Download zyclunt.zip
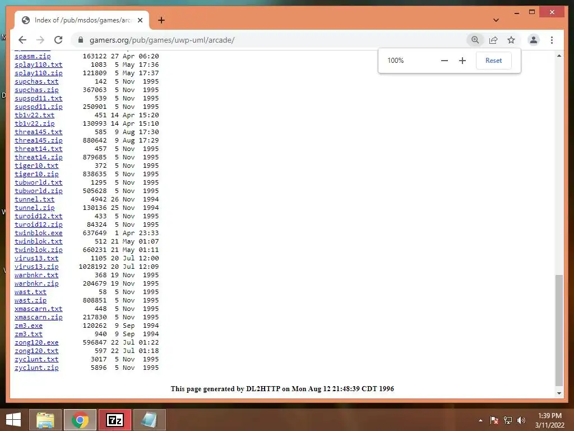The height and width of the screenshot is (431, 574). click(36, 368)
